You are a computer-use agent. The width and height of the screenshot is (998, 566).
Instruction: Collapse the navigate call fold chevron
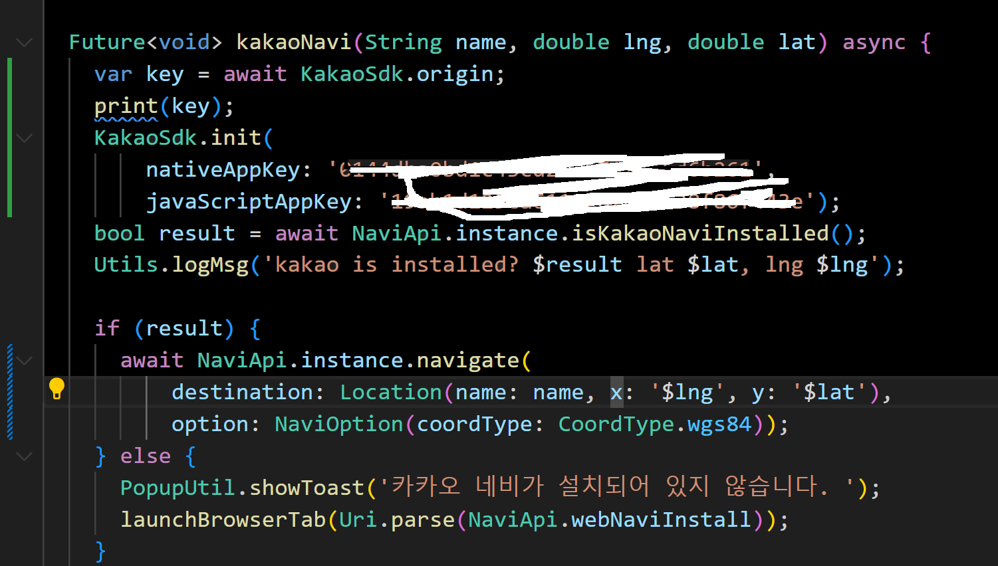(x=25, y=361)
